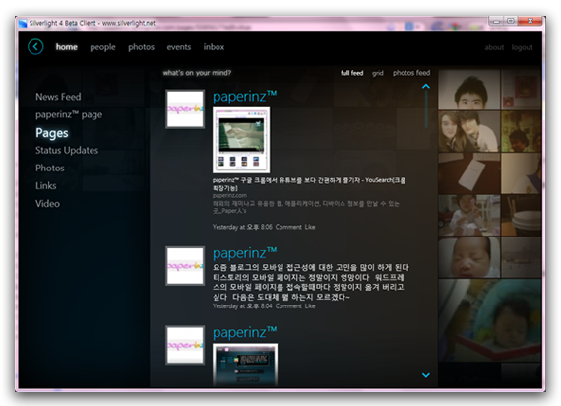Screen dimensions: 561x406
Task: Open the inbox tab
Action: point(214,47)
